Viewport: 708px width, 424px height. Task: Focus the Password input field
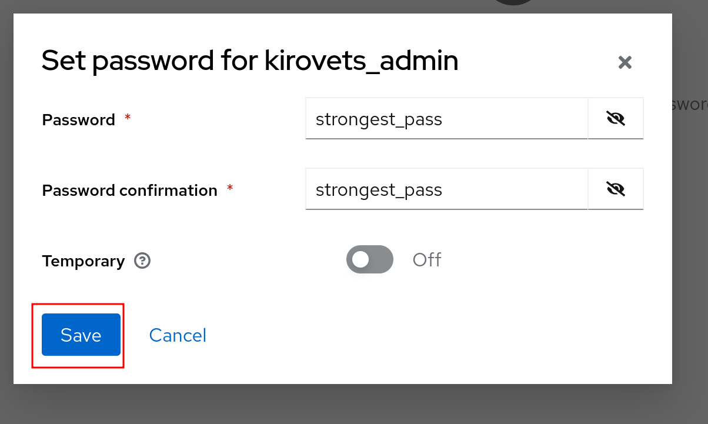[446, 119]
